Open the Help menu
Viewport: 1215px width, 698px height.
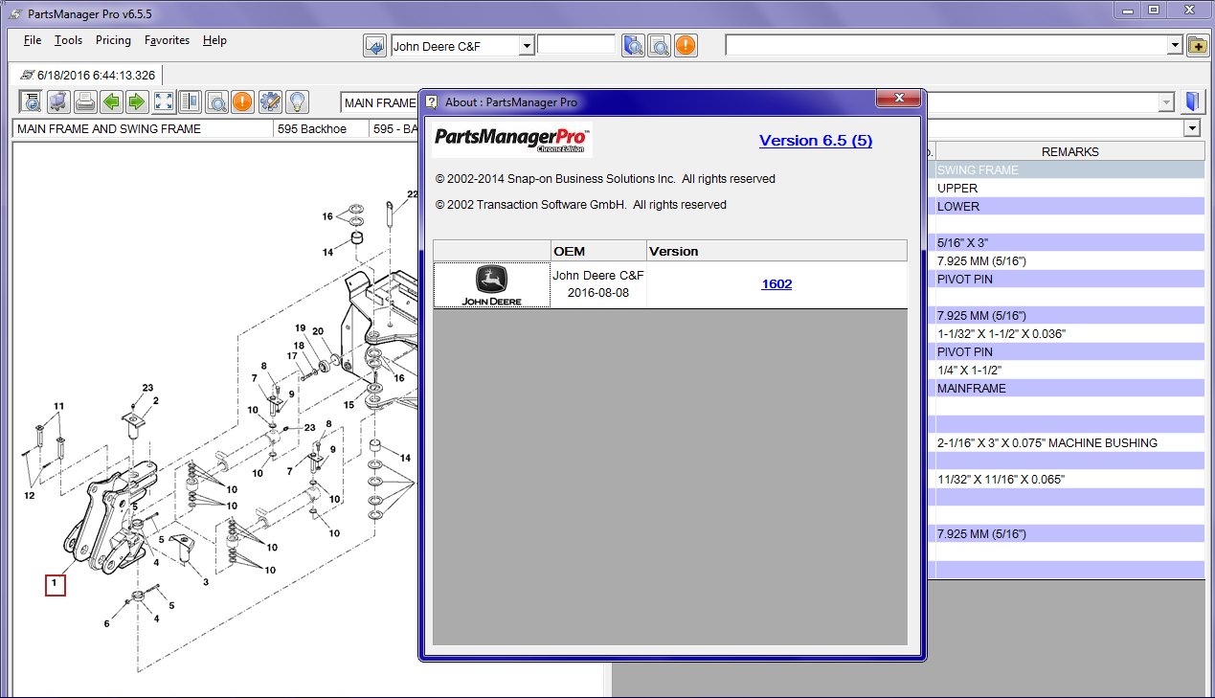(x=214, y=40)
